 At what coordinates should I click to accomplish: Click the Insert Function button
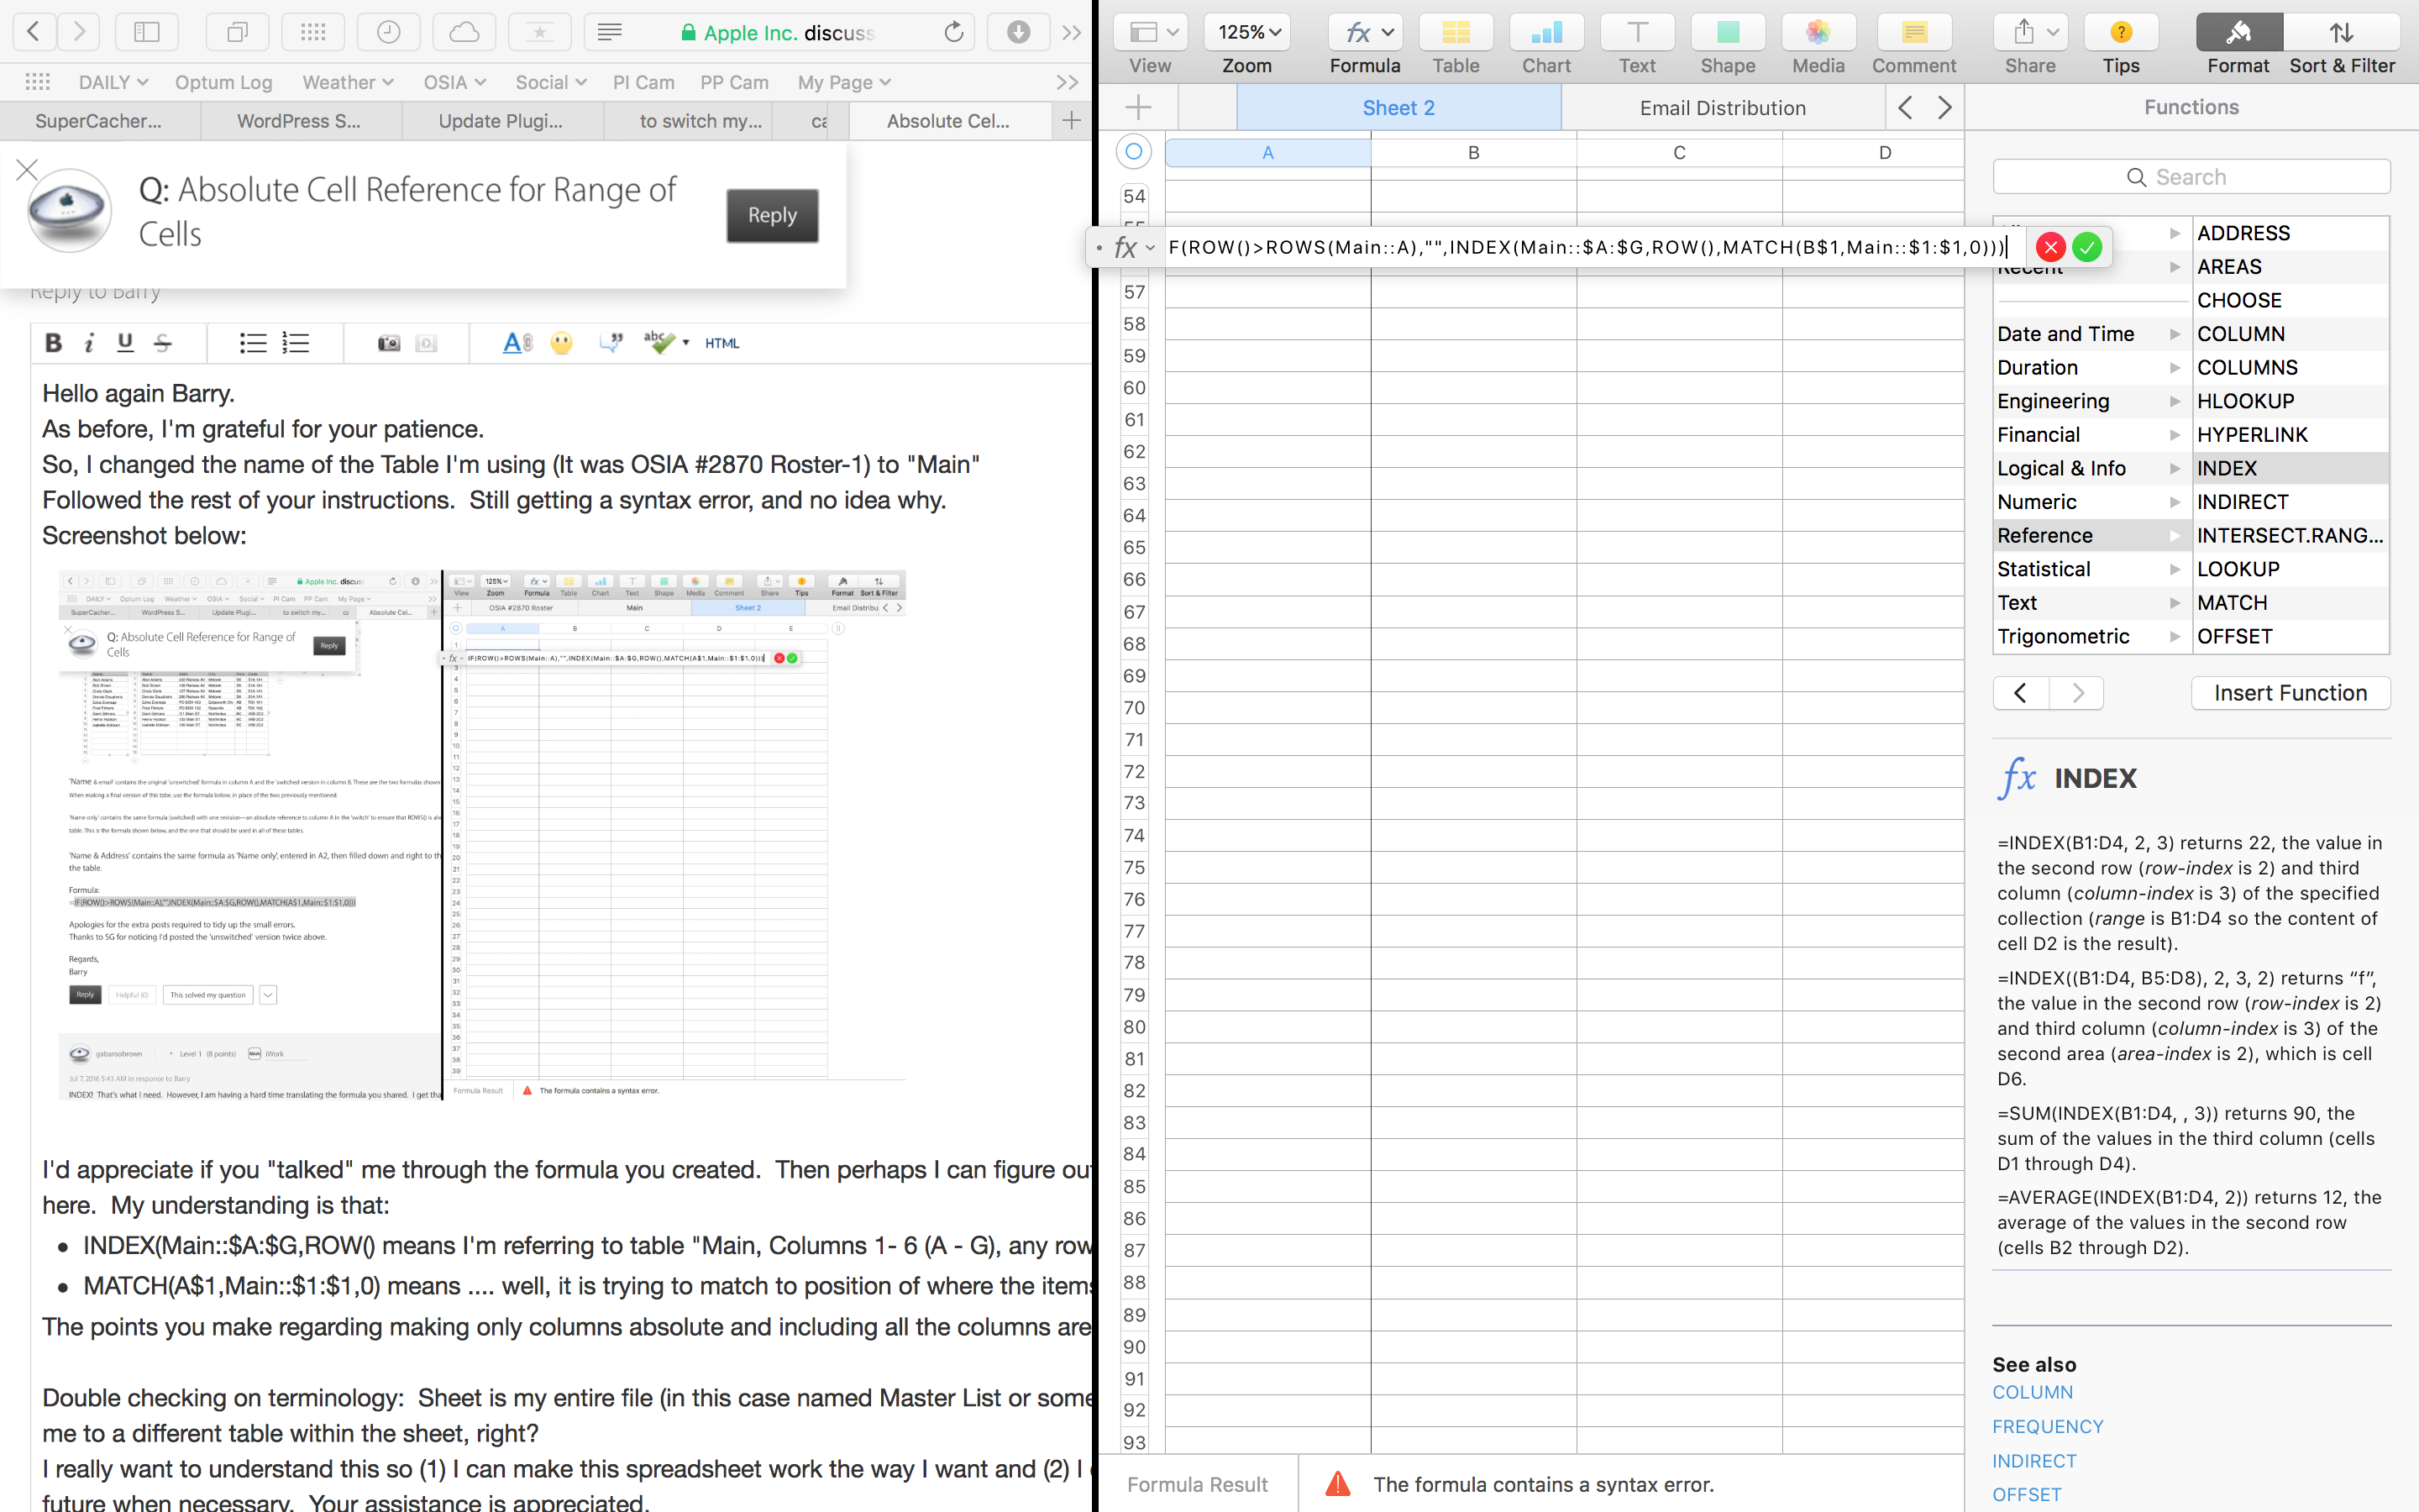pos(2289,693)
